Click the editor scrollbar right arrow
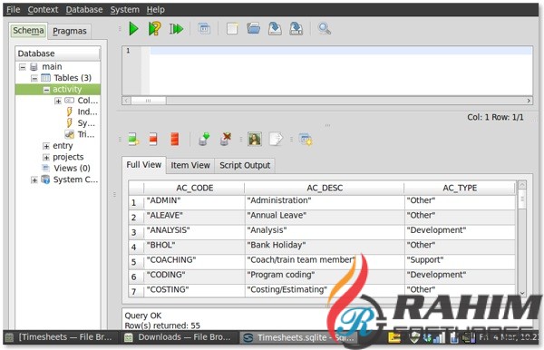Image resolution: width=544 pixels, height=350 pixels. click(529, 101)
